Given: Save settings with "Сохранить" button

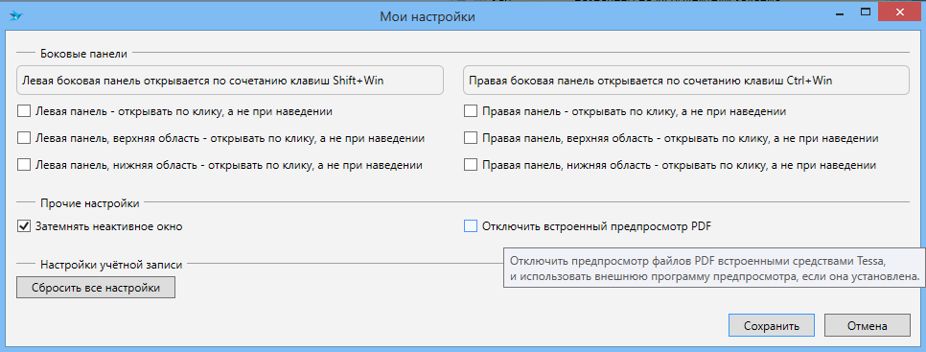Looking at the screenshot, I should pos(772,325).
